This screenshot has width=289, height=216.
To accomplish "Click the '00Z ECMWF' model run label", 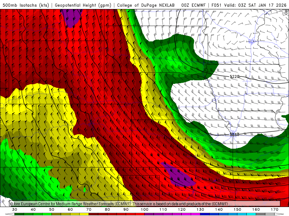I will (193, 5).
